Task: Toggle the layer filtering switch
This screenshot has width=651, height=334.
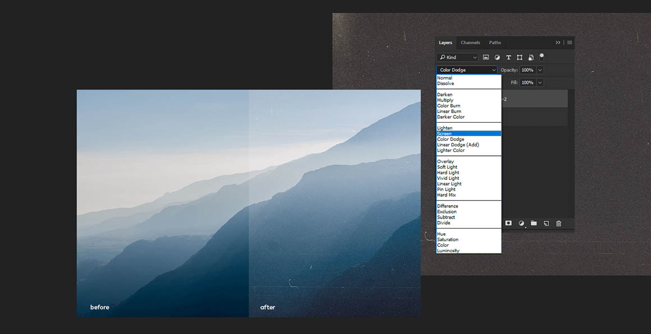Action: click(542, 57)
